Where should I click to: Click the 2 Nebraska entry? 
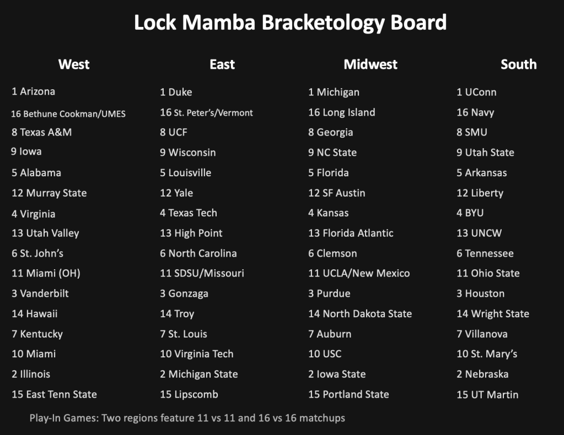pos(482,374)
